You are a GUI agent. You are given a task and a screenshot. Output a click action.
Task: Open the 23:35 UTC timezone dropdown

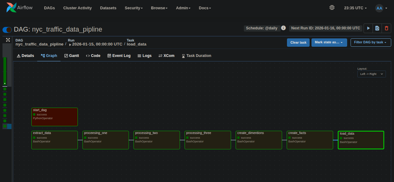[355, 8]
